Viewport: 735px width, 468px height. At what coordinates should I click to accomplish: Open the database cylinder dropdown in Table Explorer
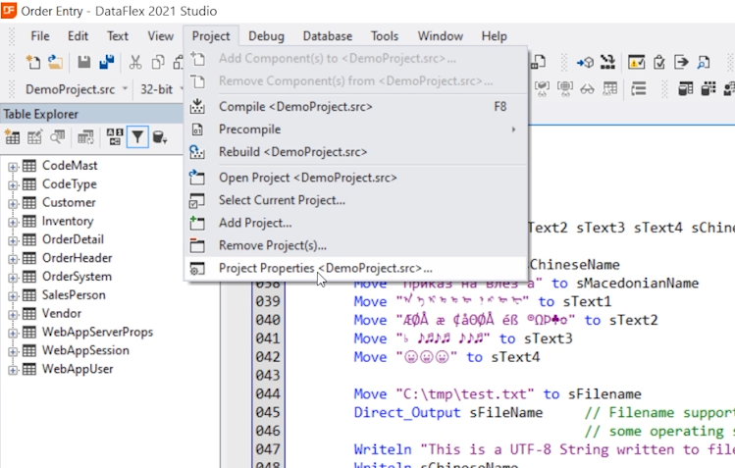(x=159, y=137)
